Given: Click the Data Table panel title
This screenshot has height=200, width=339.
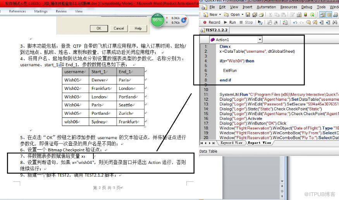Looking at the screenshot, I should tap(208, 151).
